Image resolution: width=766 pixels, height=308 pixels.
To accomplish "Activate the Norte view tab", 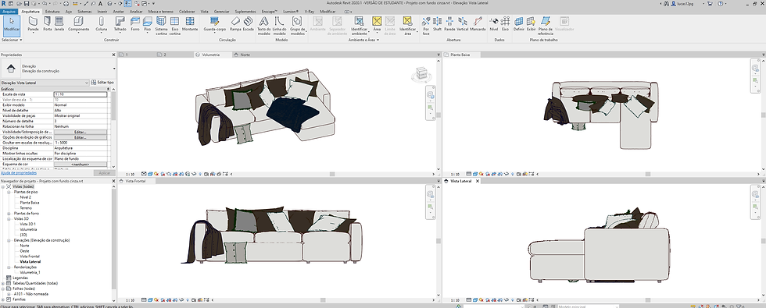I will pyautogui.click(x=245, y=55).
